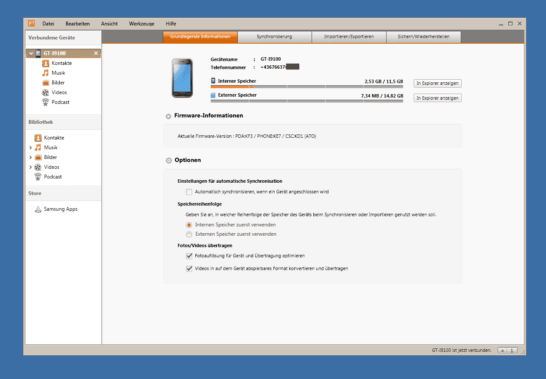The width and height of the screenshot is (546, 379).
Task: Open the Bearbeiten menu
Action: coord(78,24)
